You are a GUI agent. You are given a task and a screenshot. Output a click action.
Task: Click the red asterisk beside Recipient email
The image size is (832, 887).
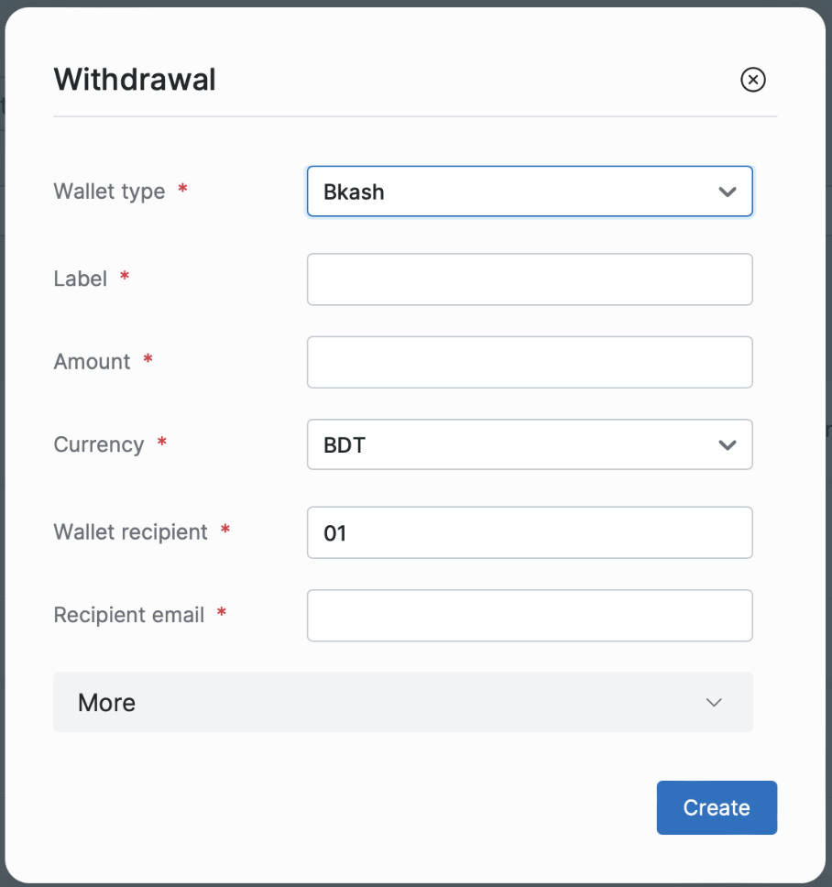(x=221, y=614)
